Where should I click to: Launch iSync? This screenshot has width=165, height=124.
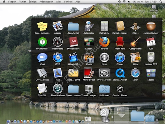(x=104, y=58)
